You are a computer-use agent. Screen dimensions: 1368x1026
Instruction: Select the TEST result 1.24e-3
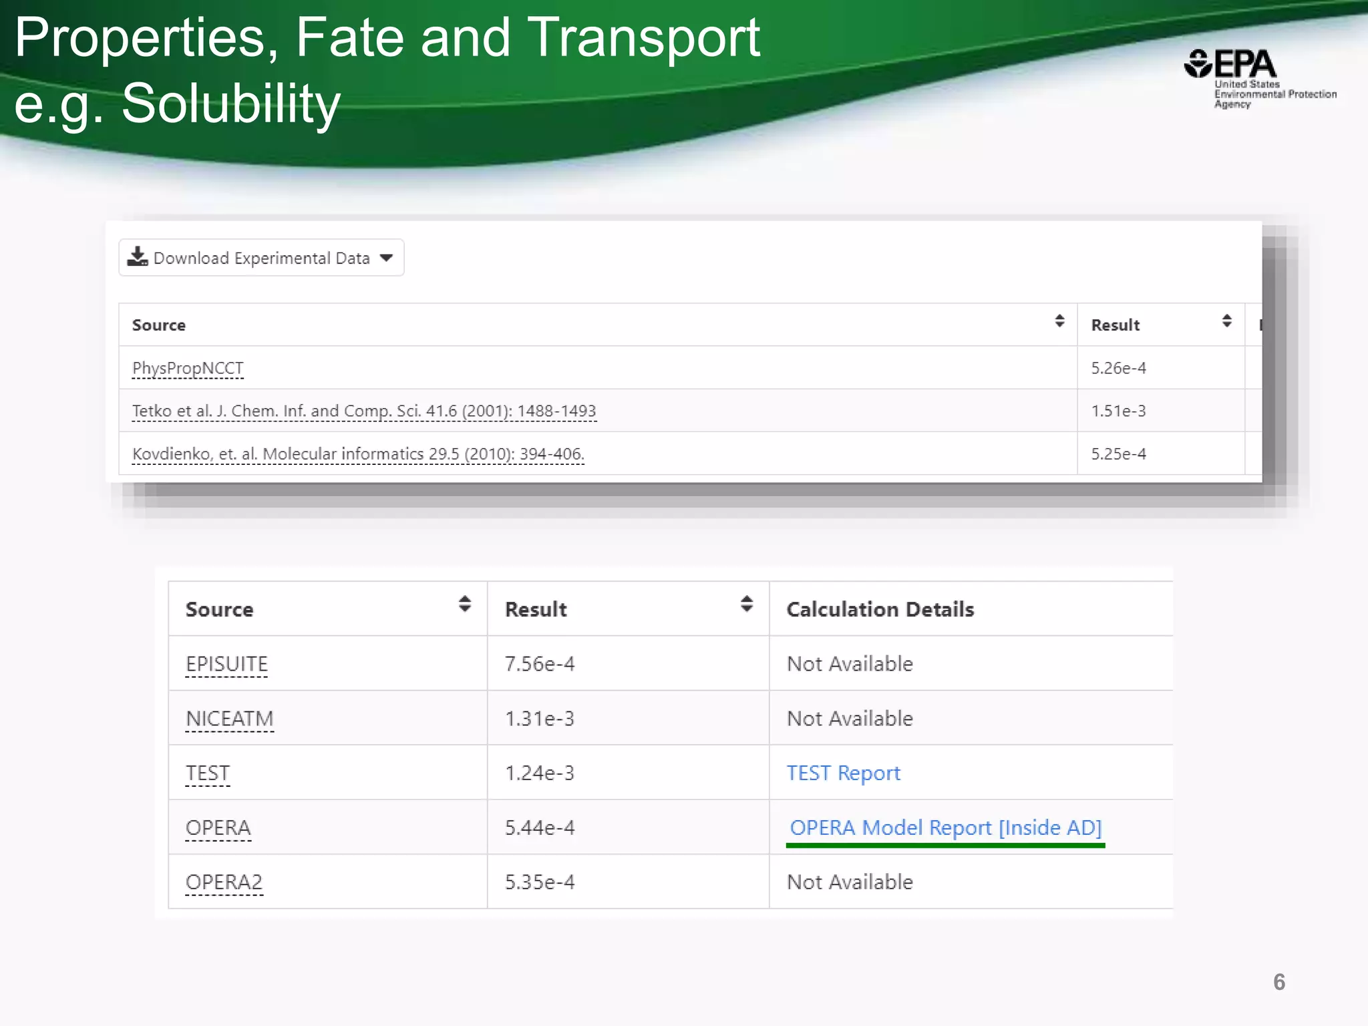pos(540,773)
